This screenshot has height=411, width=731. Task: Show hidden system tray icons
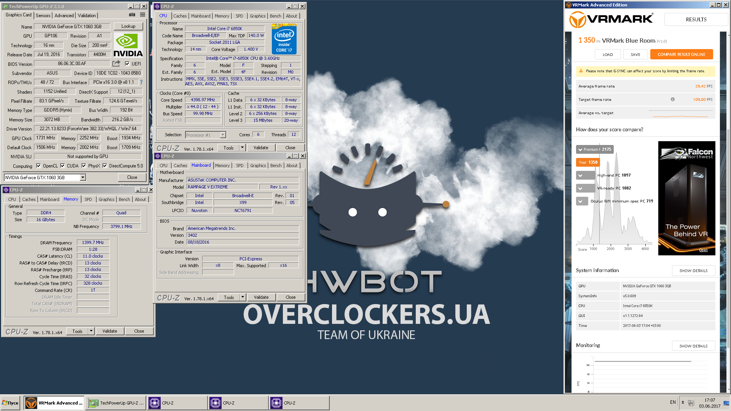click(683, 402)
